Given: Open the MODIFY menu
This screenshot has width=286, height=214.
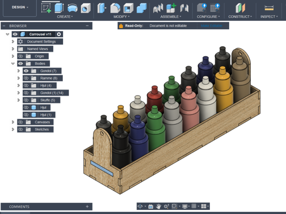Looking at the screenshot, I should point(121,17).
